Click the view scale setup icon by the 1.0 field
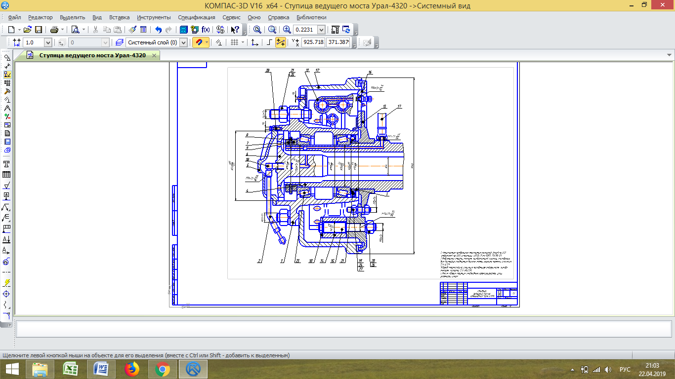 17,42
